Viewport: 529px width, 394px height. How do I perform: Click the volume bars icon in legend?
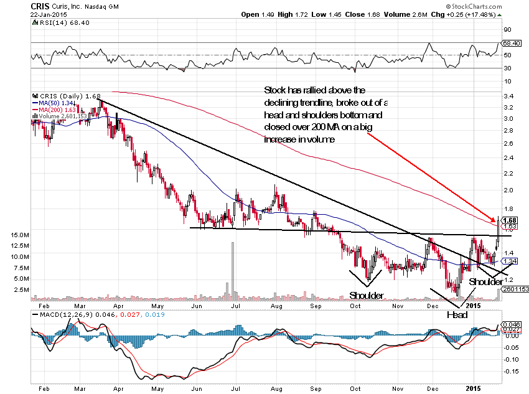(x=35, y=116)
